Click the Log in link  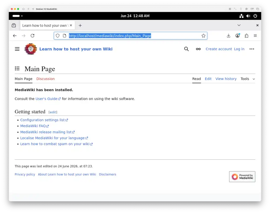click(x=239, y=49)
